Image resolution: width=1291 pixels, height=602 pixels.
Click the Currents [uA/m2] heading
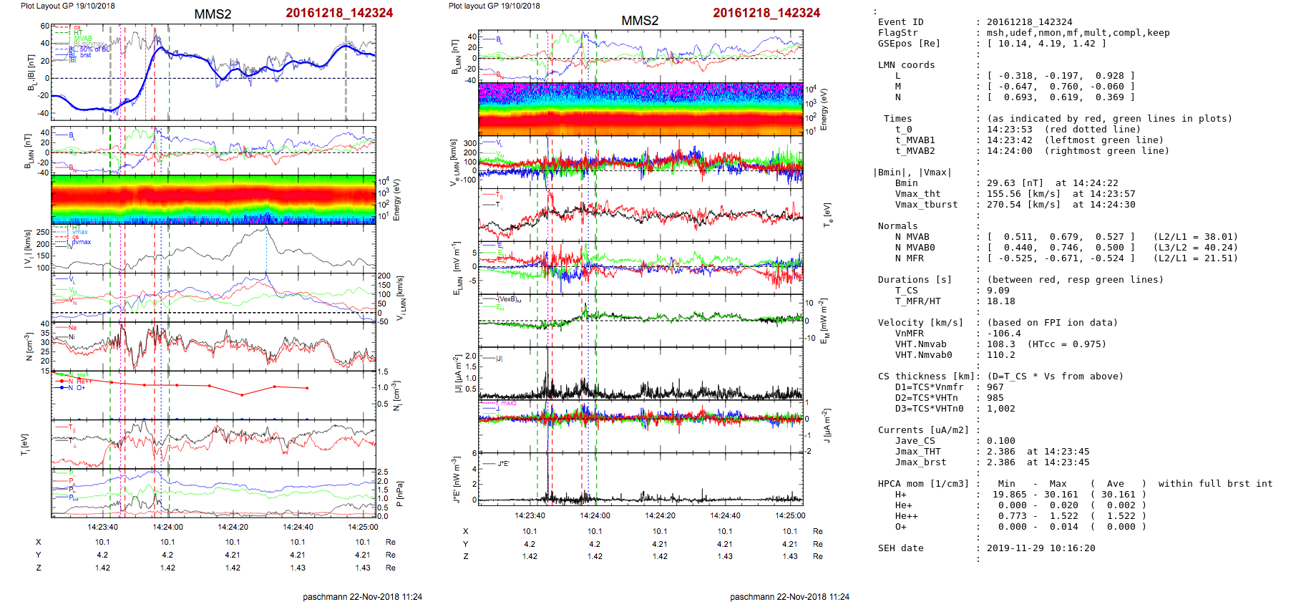click(x=923, y=430)
